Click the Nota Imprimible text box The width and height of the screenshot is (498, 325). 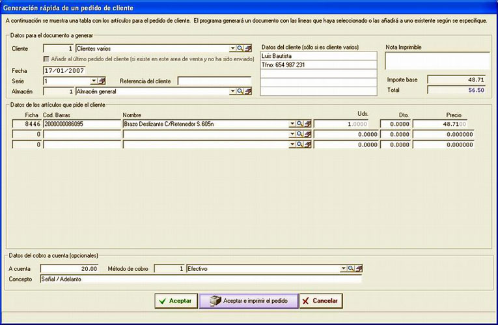click(x=437, y=61)
